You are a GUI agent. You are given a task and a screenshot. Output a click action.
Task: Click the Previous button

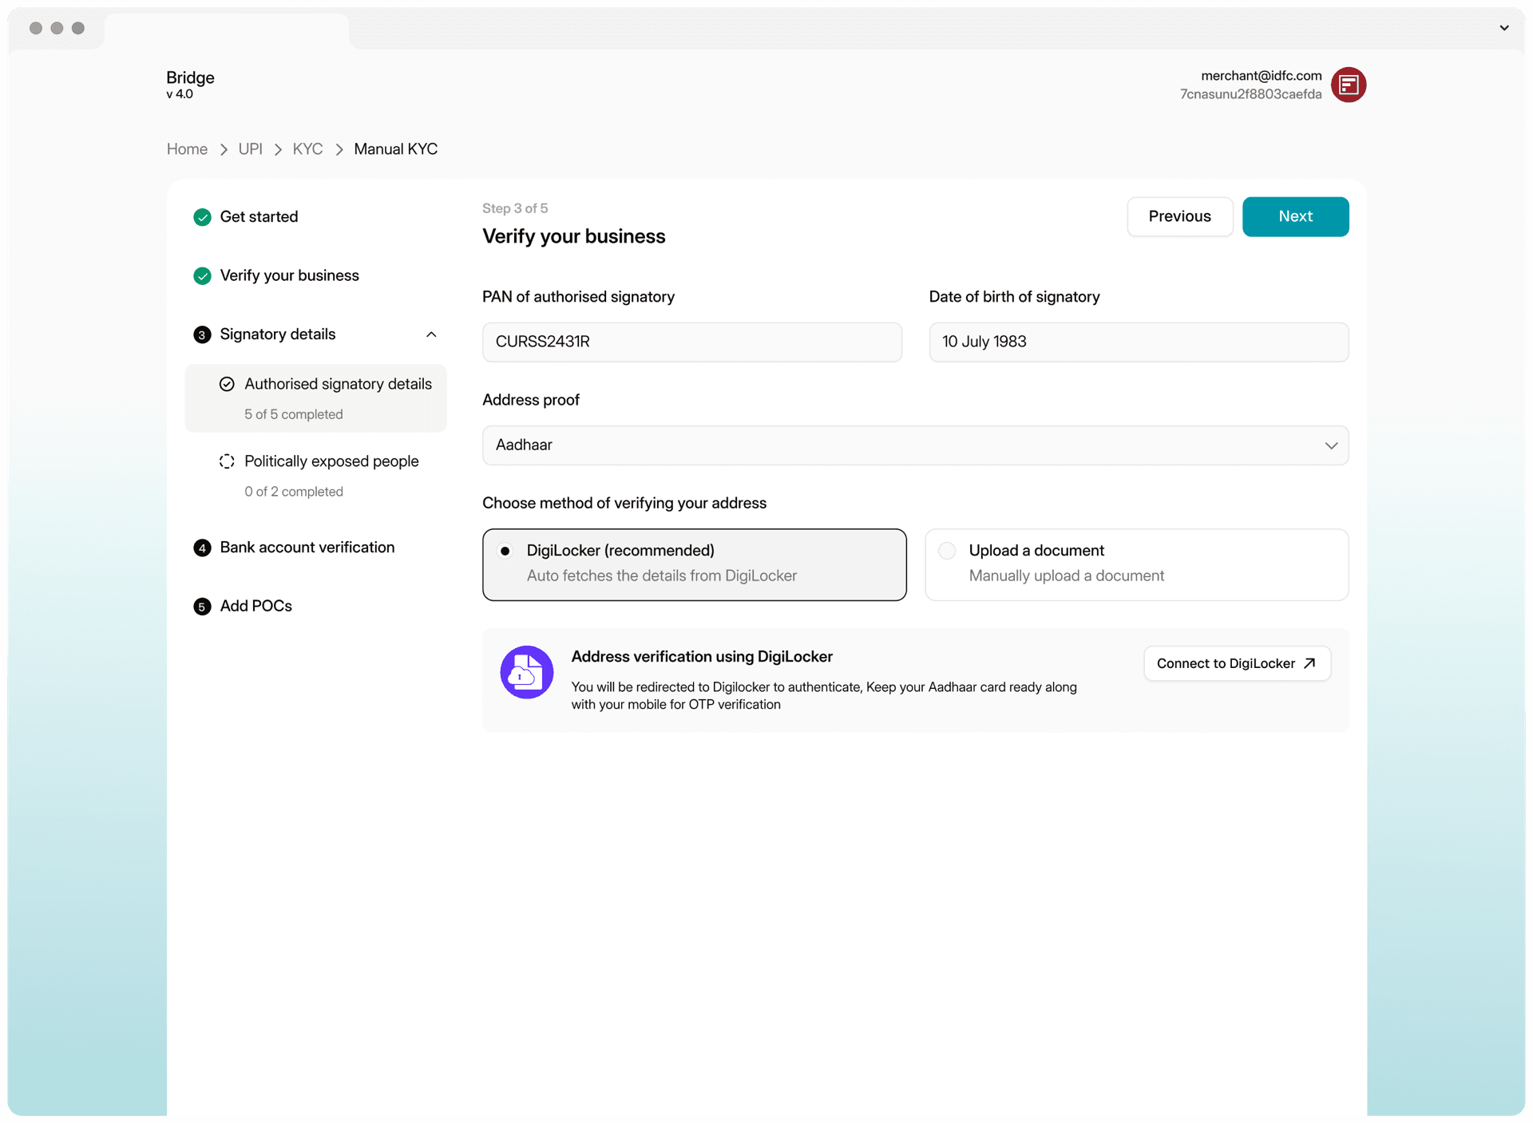point(1179,216)
